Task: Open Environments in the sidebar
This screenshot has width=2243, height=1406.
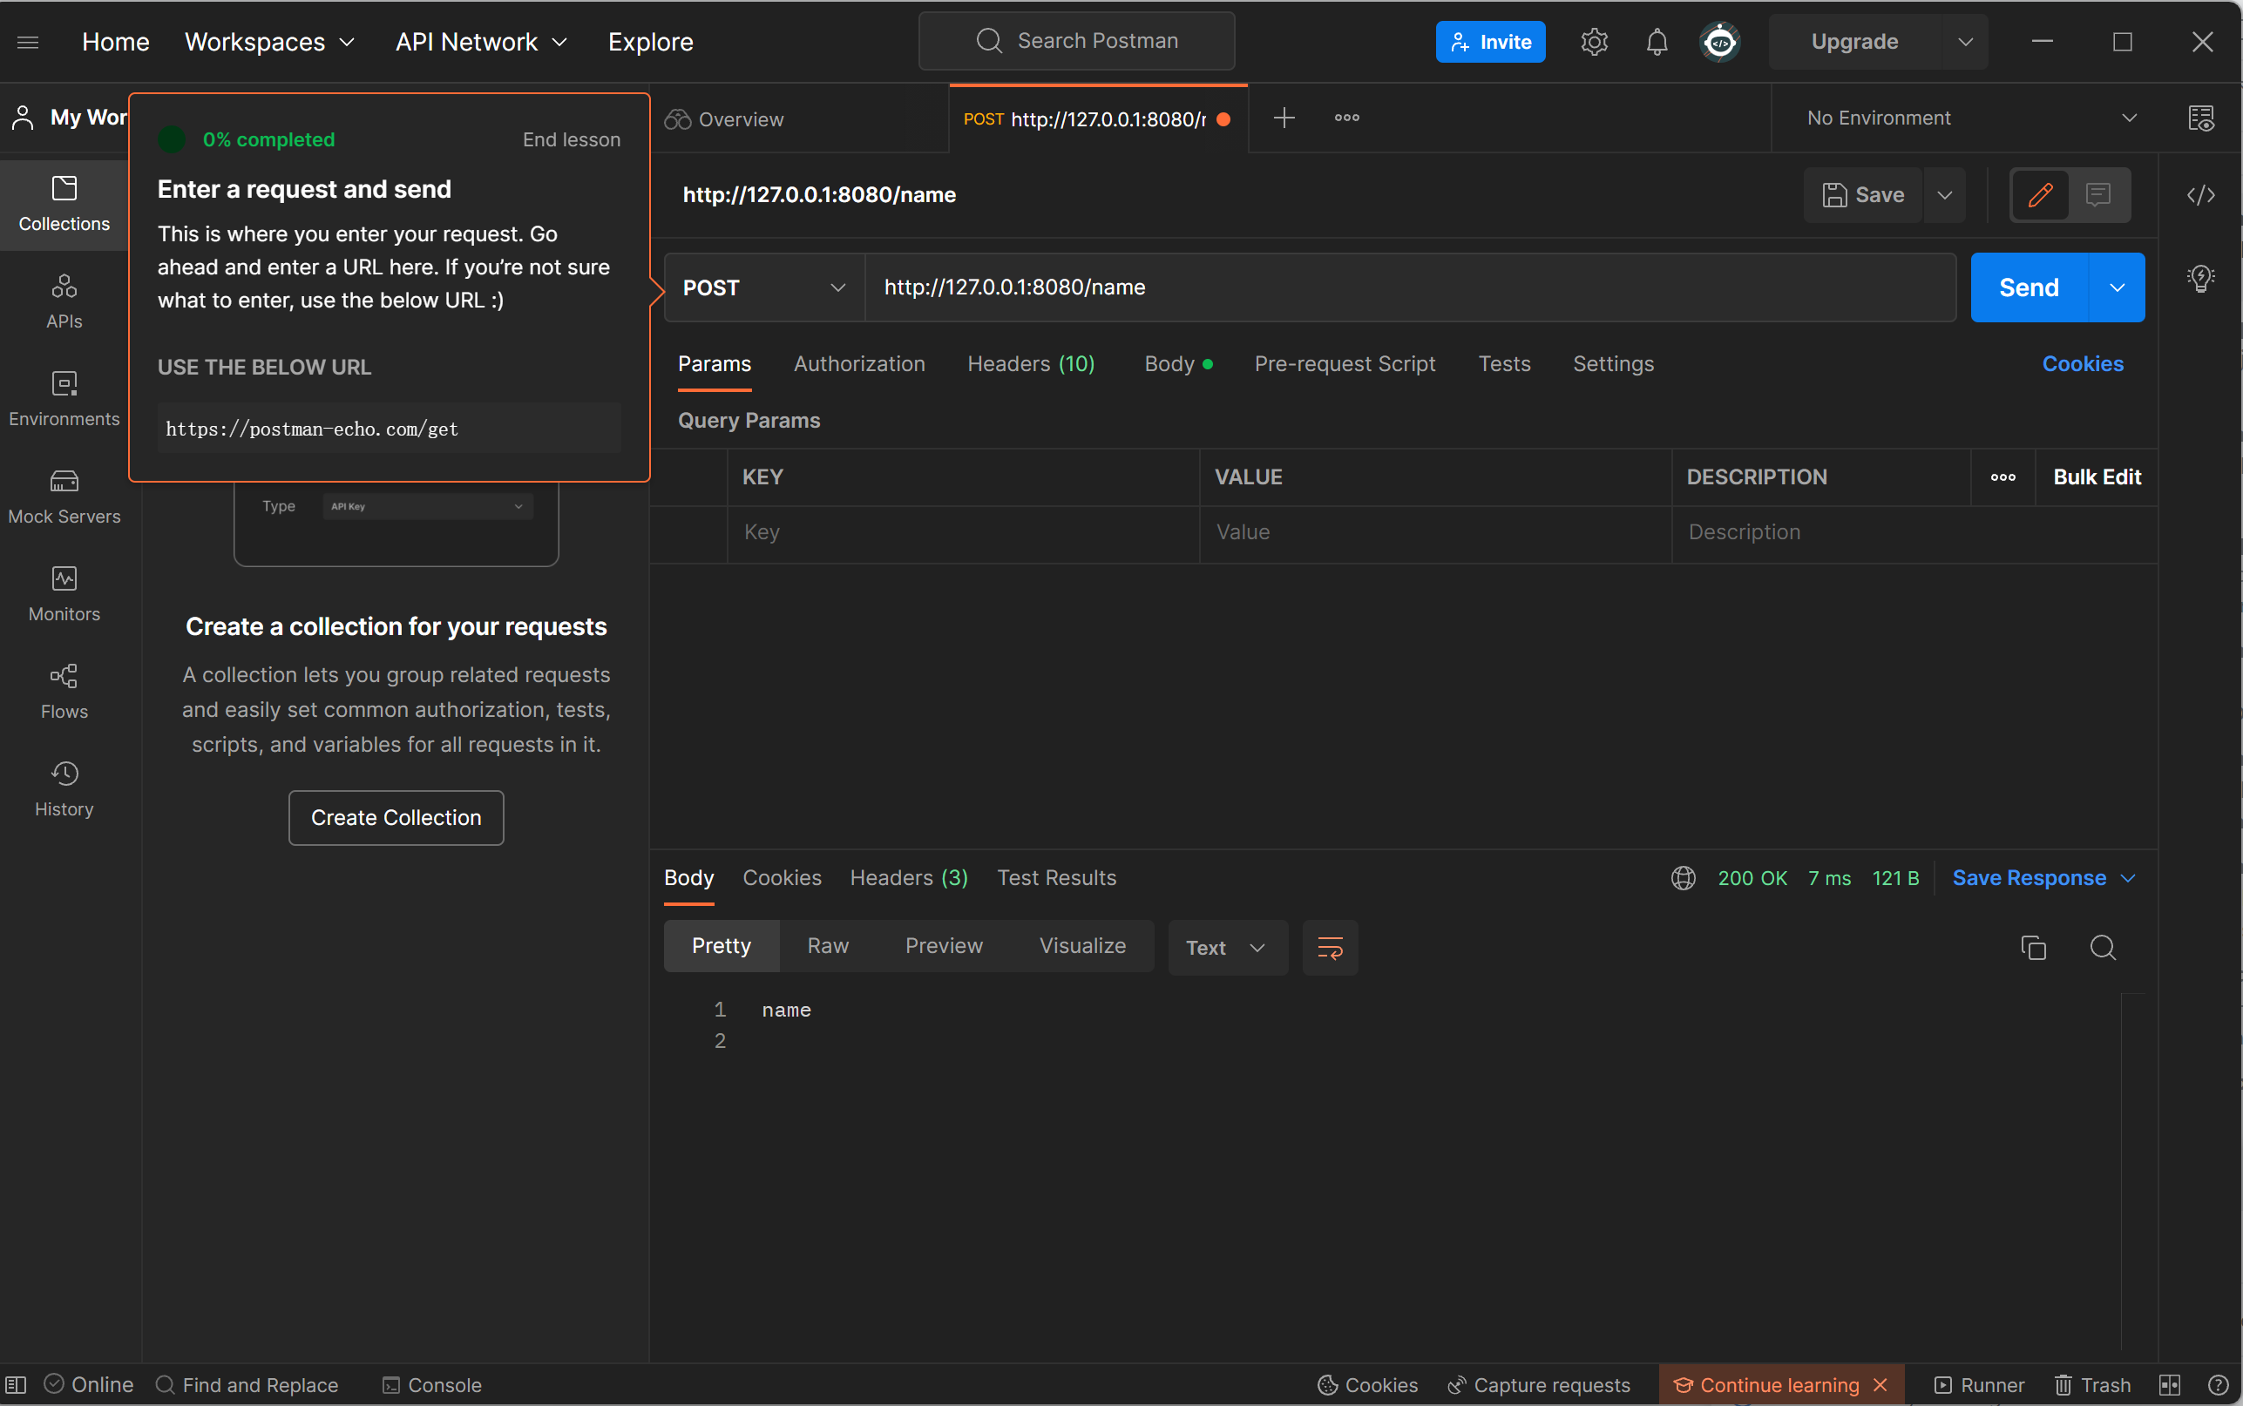Action: point(64,400)
